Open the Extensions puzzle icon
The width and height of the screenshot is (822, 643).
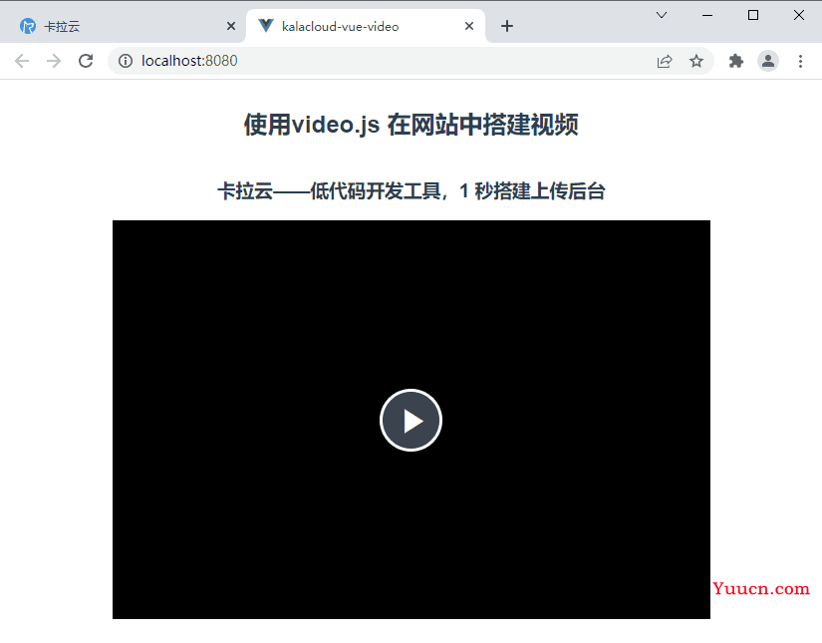click(x=736, y=61)
